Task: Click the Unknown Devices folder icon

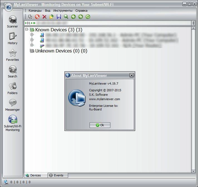Action: (x=32, y=51)
